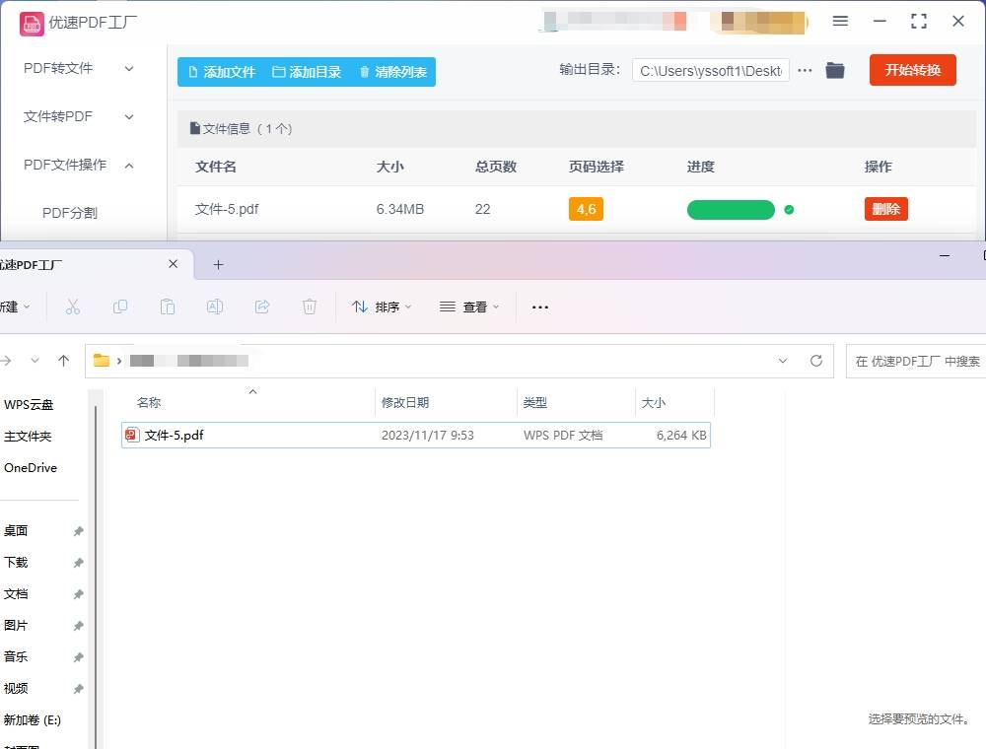Click 添加目录 to add a folder
986x749 pixels.
(307, 72)
